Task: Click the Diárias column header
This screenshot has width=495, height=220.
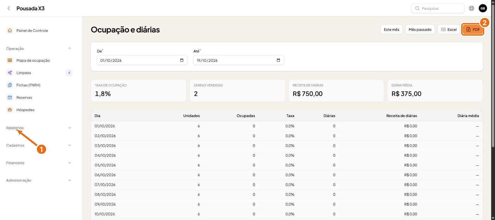Action: click(329, 116)
